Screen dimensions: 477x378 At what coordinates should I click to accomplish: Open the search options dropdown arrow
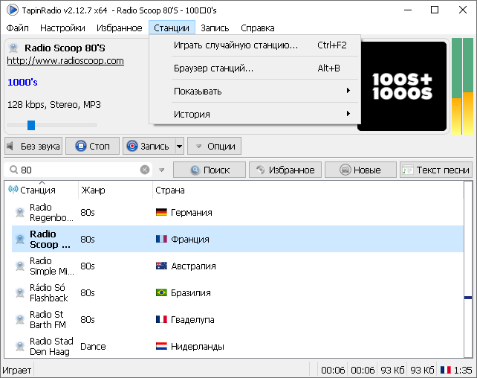[162, 170]
